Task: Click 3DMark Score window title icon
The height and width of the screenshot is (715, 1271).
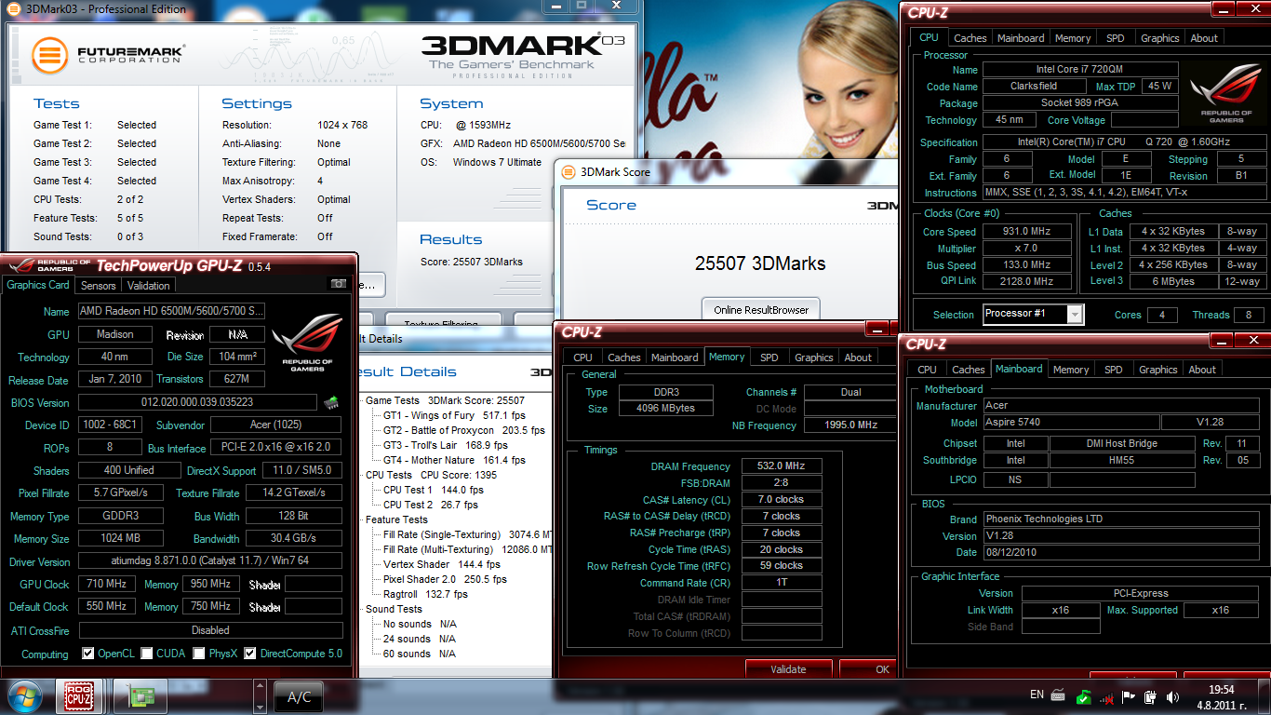Action: pos(567,171)
